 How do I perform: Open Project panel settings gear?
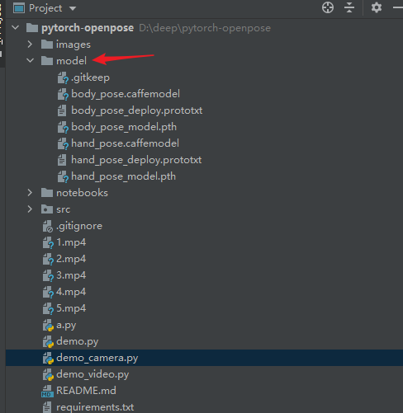[x=377, y=7]
